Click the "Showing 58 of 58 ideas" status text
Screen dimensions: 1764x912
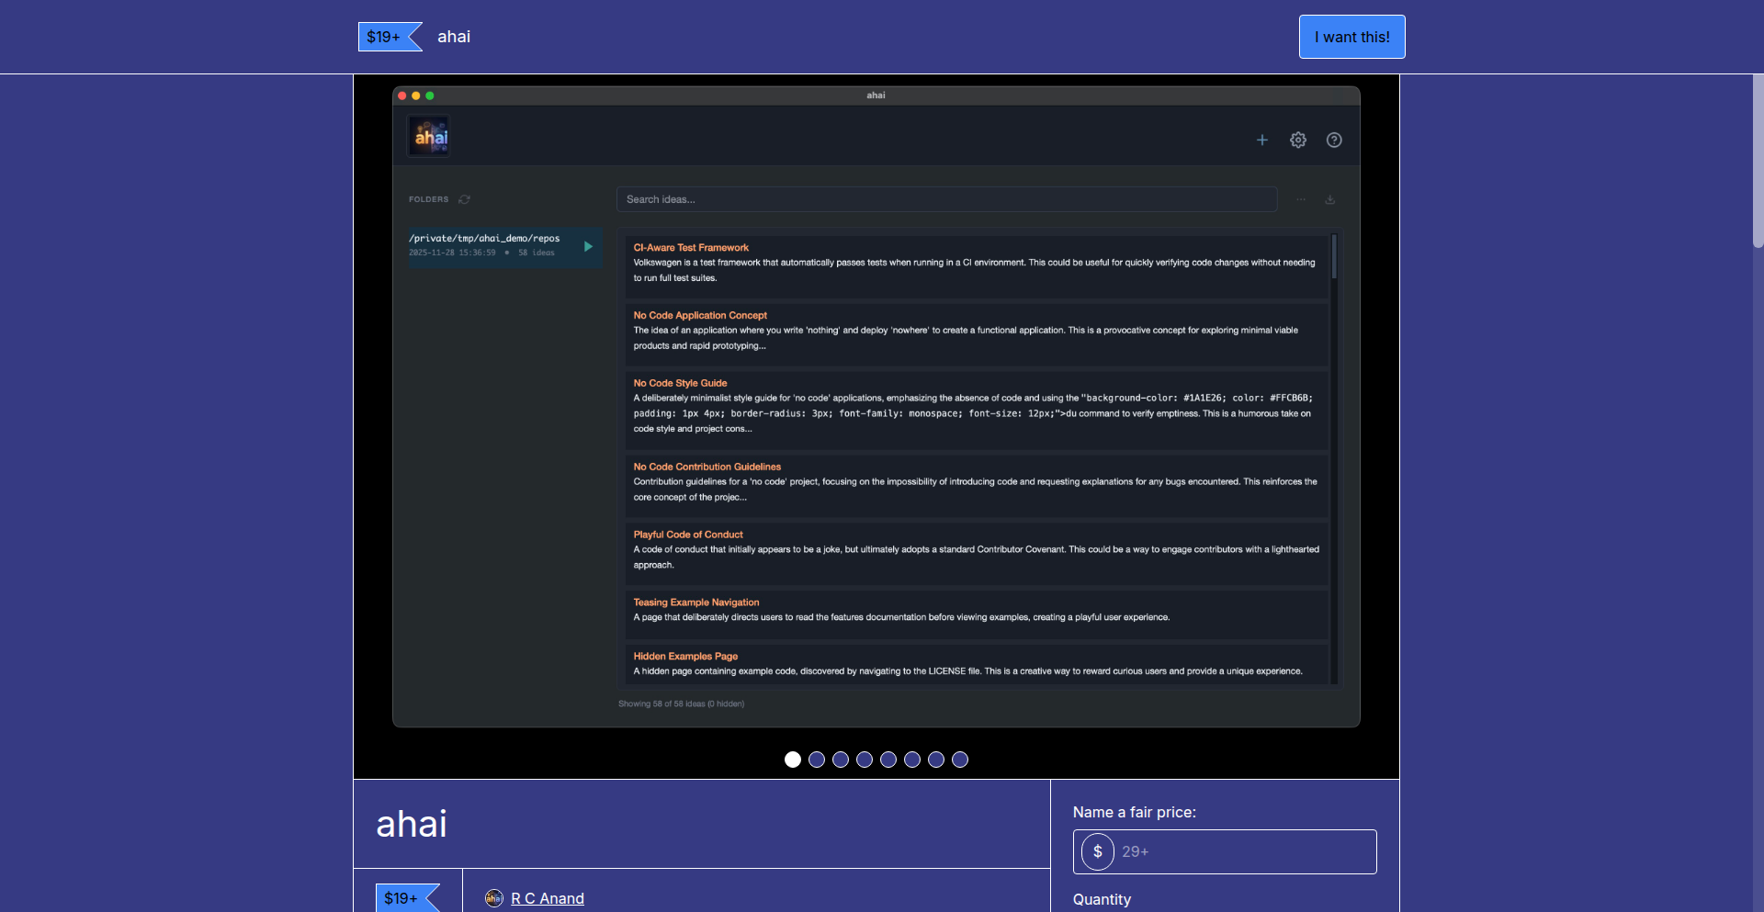tap(681, 704)
